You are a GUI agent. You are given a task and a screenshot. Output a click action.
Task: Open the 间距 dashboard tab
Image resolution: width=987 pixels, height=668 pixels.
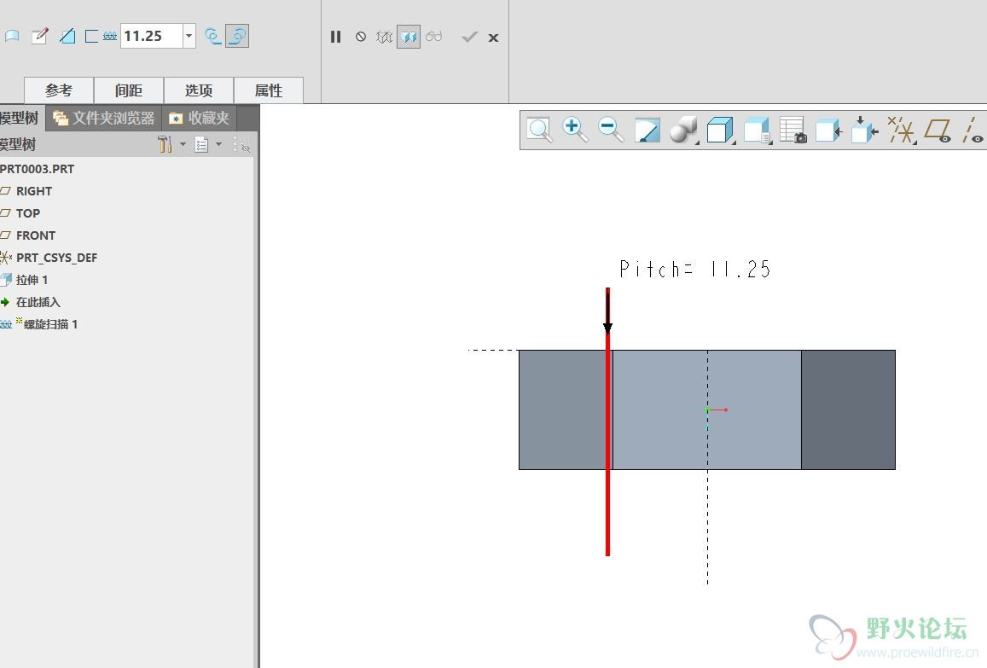129,90
